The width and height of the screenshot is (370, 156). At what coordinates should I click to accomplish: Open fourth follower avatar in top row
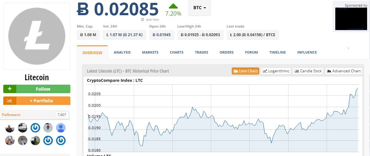click(x=48, y=128)
